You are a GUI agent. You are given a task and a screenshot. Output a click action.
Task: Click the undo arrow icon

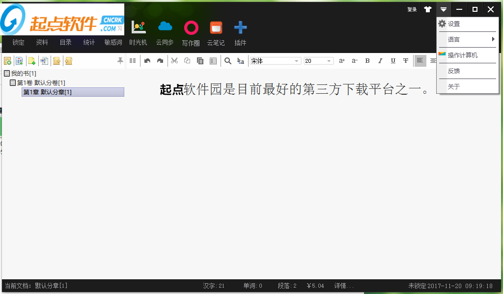coord(147,61)
